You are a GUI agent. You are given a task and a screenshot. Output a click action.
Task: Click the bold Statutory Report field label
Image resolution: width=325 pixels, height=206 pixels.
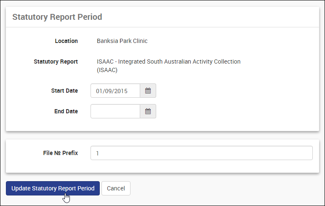(x=56, y=62)
